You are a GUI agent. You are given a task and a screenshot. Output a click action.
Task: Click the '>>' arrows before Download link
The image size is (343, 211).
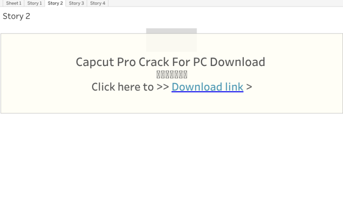[x=163, y=87]
